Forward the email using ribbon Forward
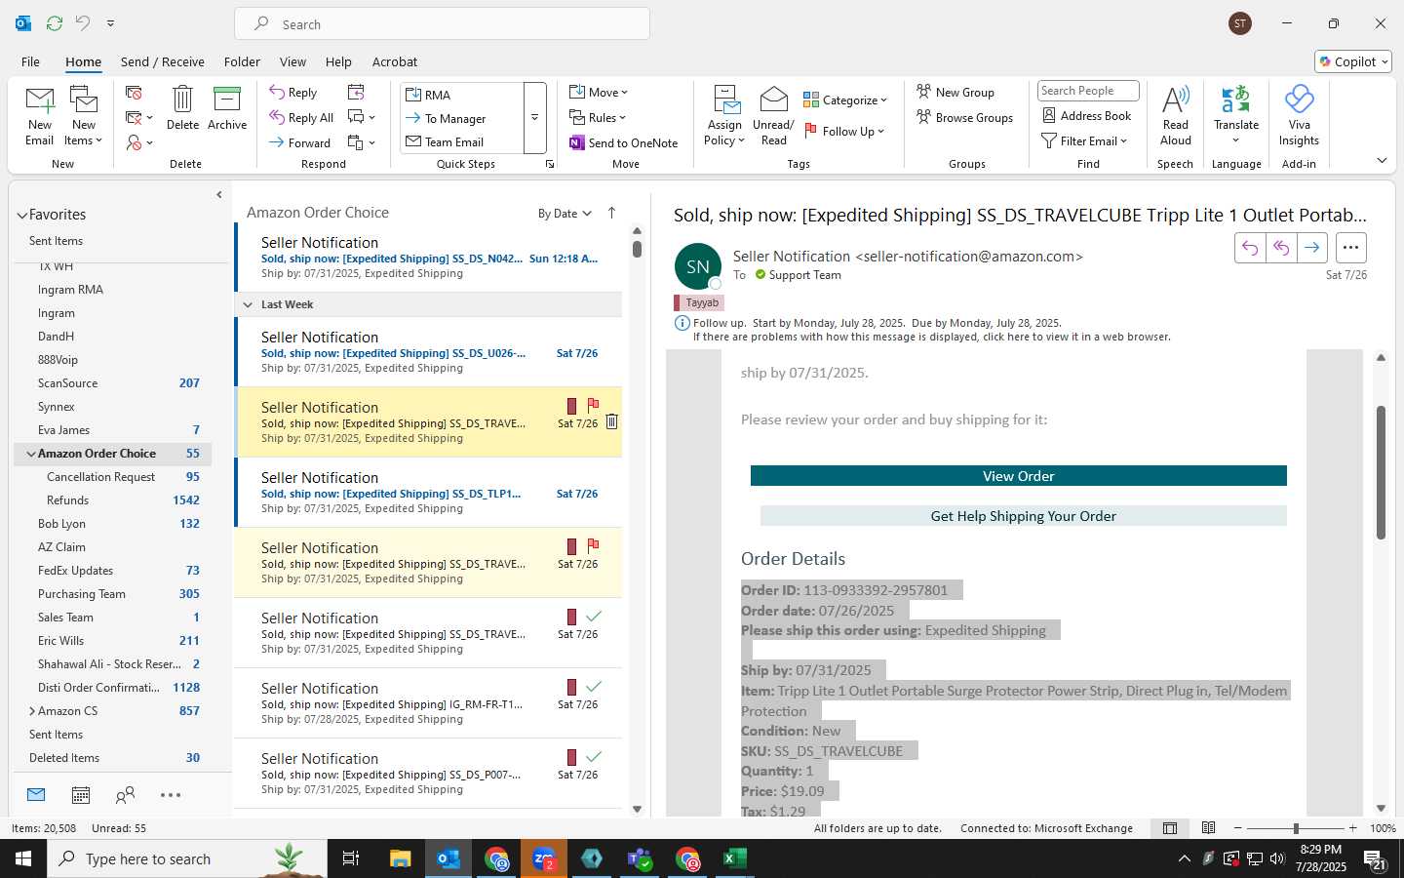This screenshot has height=878, width=1404. 300,142
